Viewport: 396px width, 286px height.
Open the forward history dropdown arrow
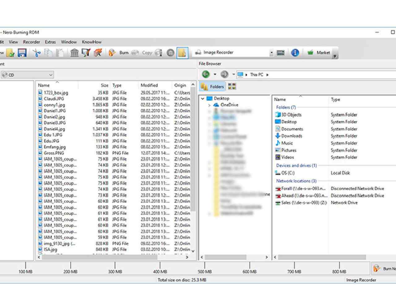click(234, 75)
